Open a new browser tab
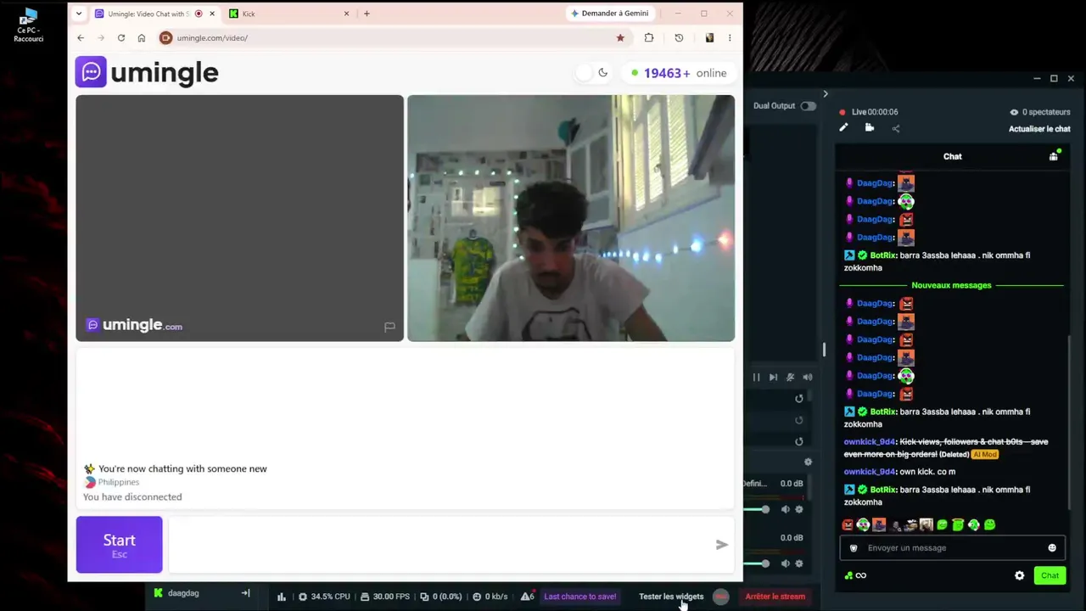This screenshot has height=611, width=1086. click(x=367, y=14)
